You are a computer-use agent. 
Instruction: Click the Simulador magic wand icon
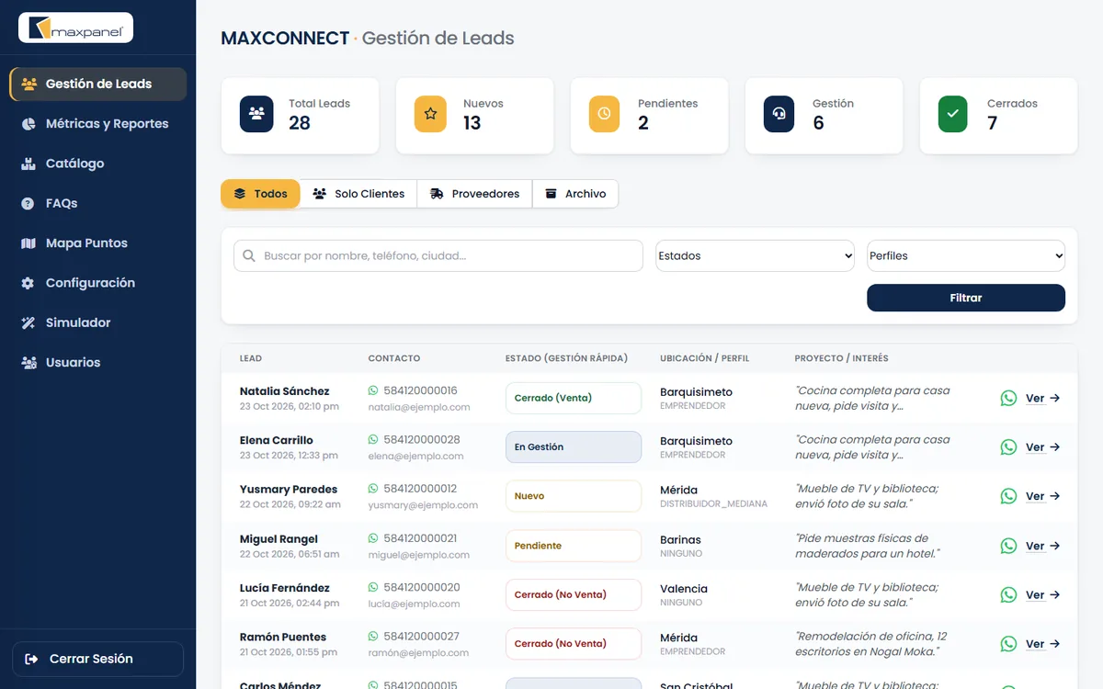pos(28,322)
